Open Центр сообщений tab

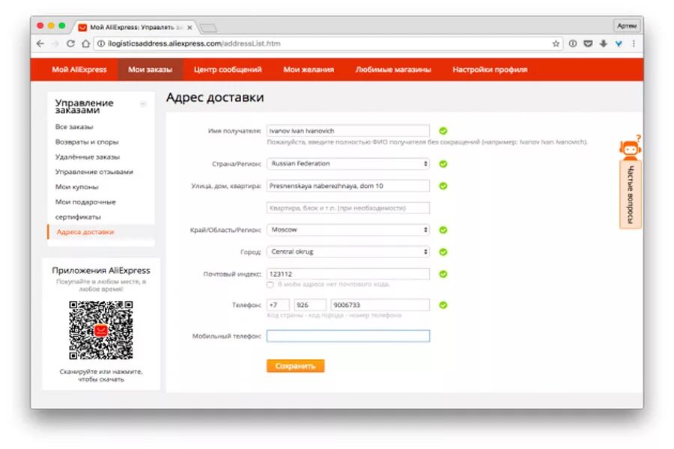coord(228,70)
